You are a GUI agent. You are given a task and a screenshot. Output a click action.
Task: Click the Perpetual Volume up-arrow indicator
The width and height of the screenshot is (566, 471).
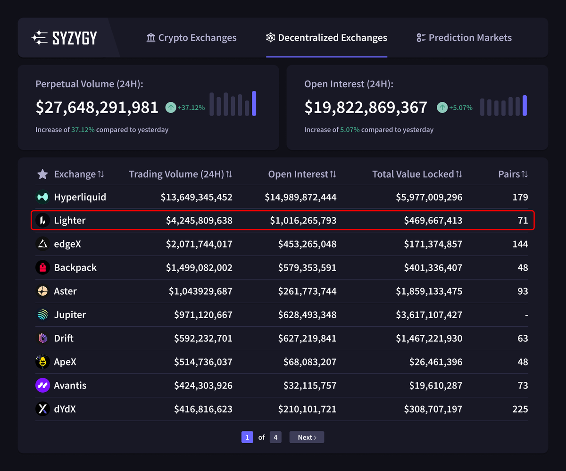[171, 107]
